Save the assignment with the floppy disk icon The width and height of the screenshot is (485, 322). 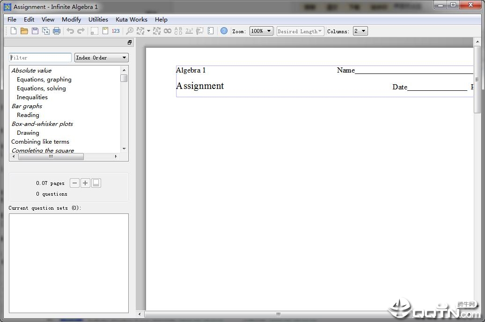point(35,30)
